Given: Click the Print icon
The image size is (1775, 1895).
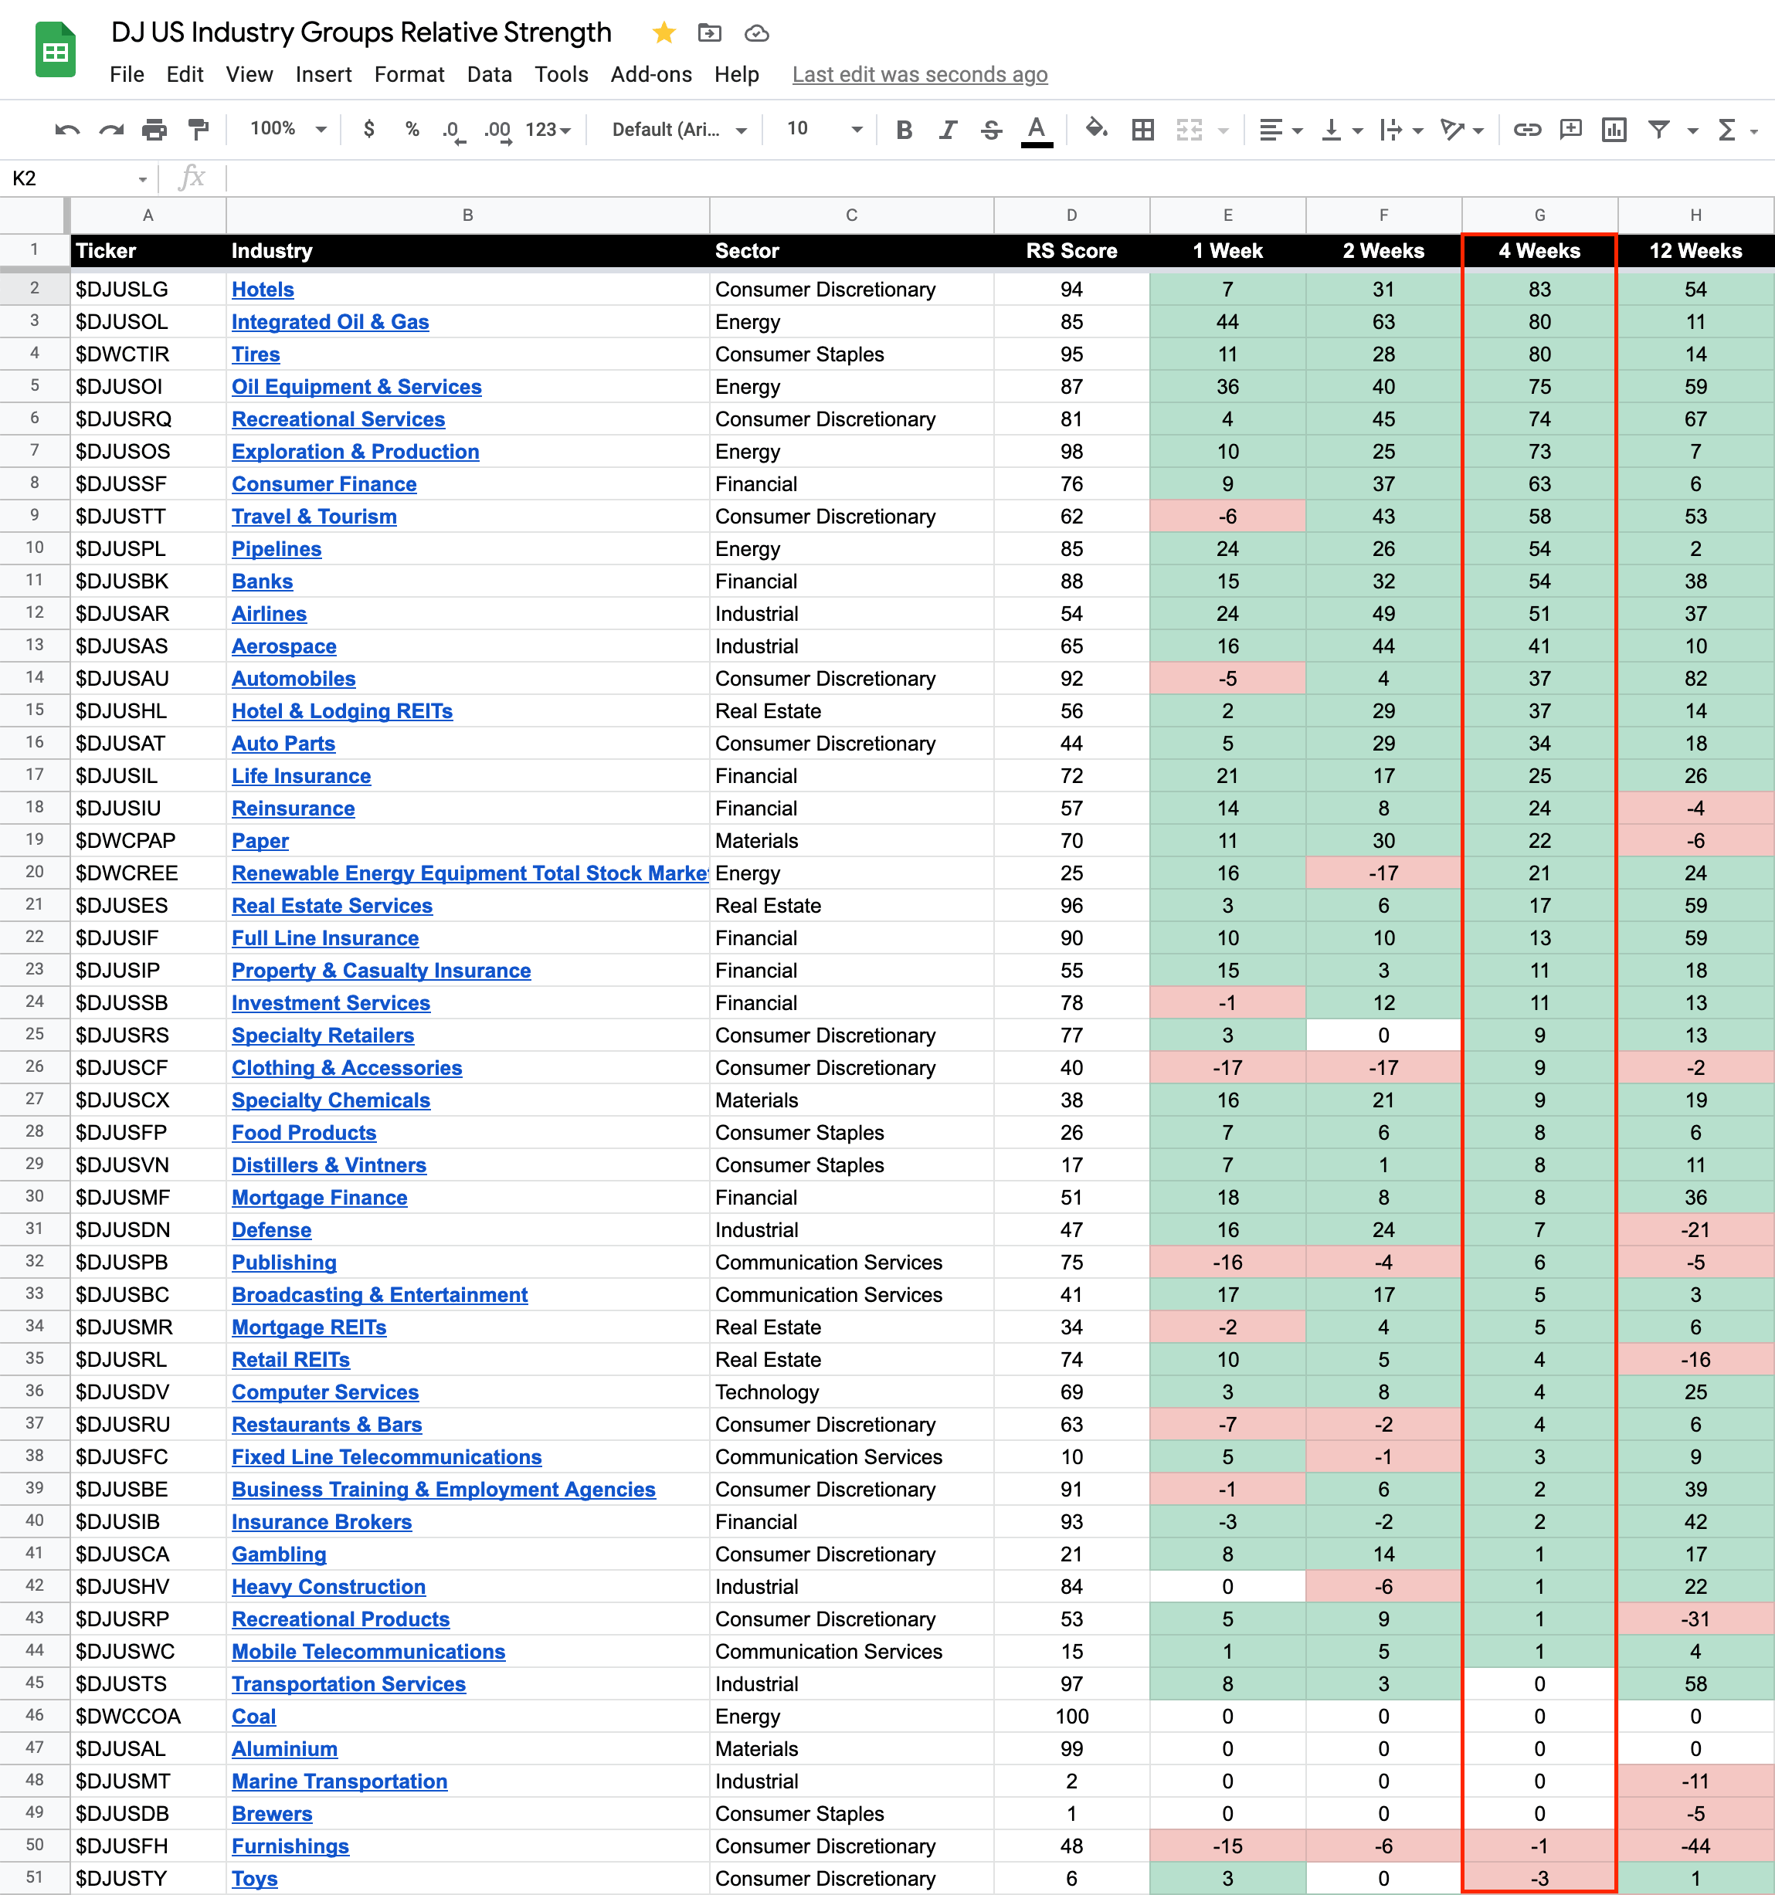Looking at the screenshot, I should click(x=154, y=130).
